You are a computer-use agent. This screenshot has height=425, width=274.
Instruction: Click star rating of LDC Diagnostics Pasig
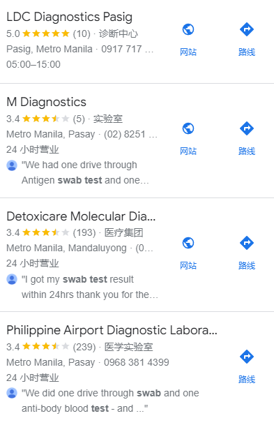tap(46, 33)
